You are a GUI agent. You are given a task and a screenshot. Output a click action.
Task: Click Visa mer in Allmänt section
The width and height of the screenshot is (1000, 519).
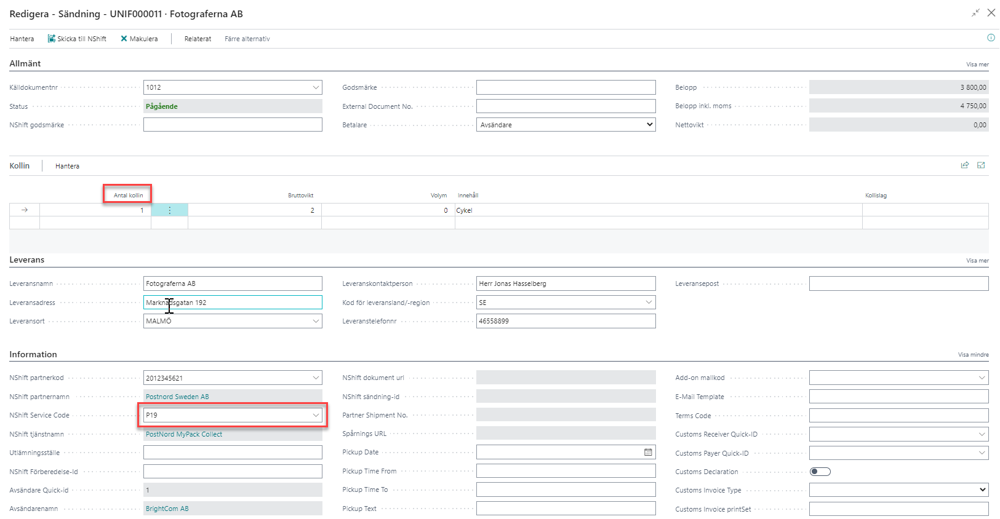coord(977,65)
